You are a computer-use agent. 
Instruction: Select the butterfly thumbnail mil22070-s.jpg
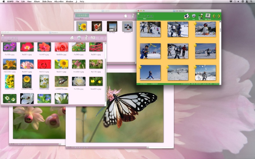pyautogui.click(x=61, y=81)
